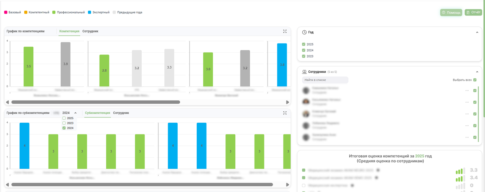Close the 2024 year dropdown selector

click(75, 113)
